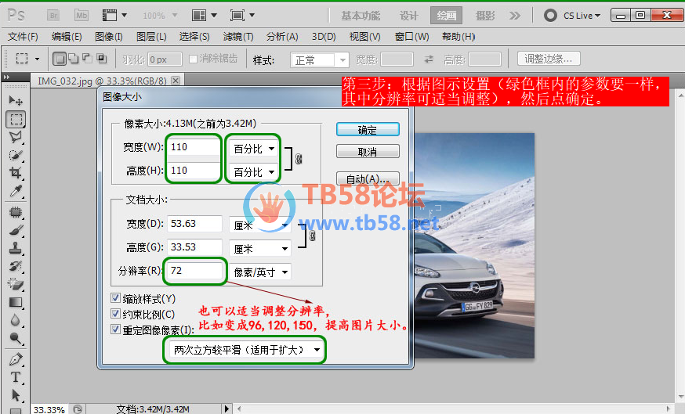Screen dimensions: 685x414
Task: Close the IMG_032.jpg document tab
Action: pyautogui.click(x=176, y=81)
